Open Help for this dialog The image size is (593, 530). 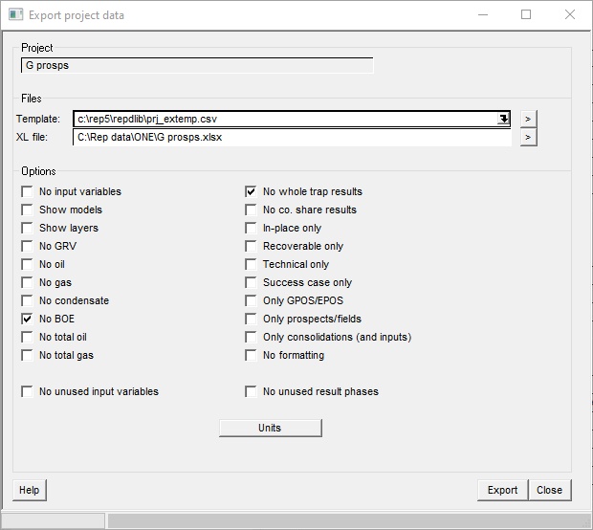tap(30, 490)
